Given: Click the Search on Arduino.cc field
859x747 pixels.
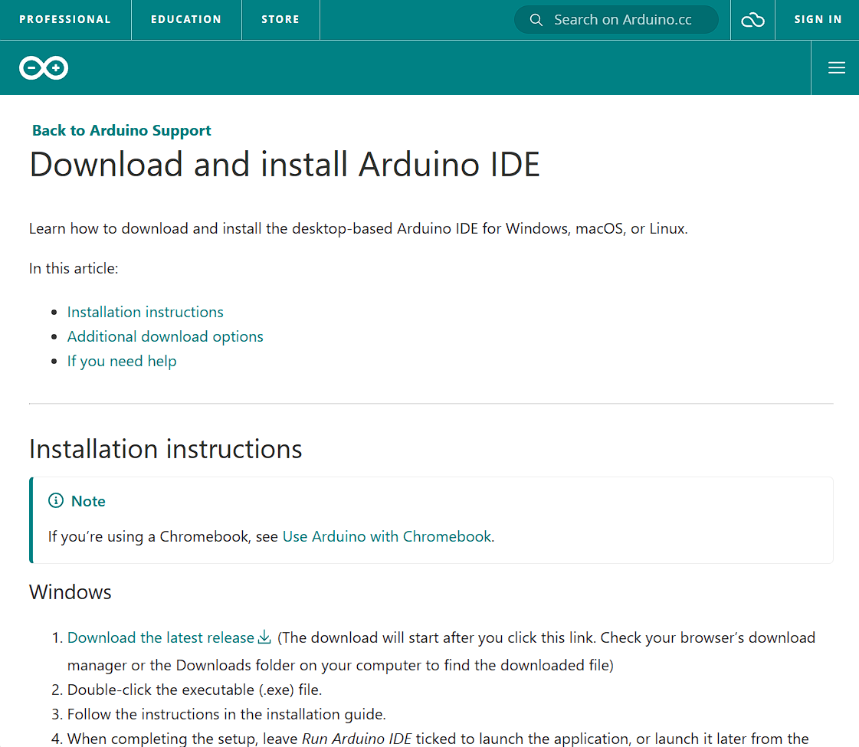Looking at the screenshot, I should [621, 19].
